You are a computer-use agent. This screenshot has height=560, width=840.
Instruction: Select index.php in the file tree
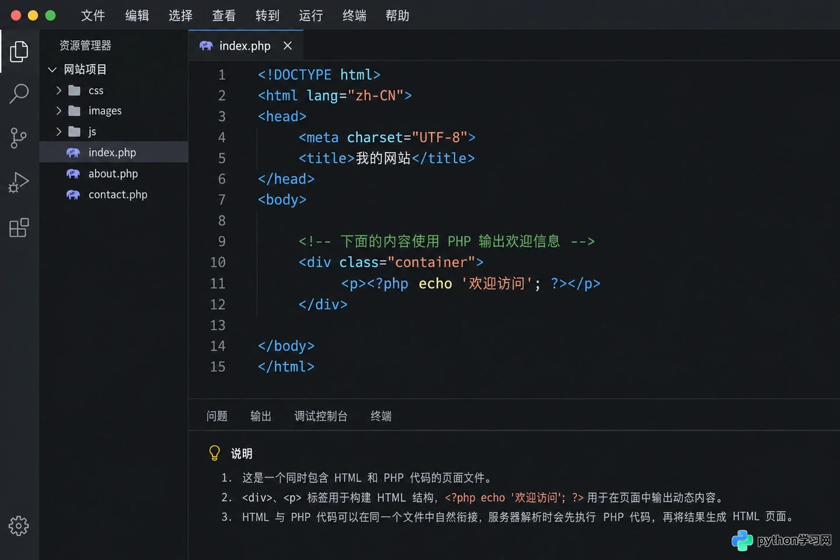tap(114, 153)
